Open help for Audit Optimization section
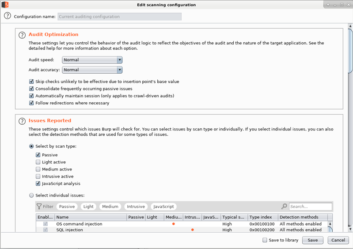 click(22, 35)
